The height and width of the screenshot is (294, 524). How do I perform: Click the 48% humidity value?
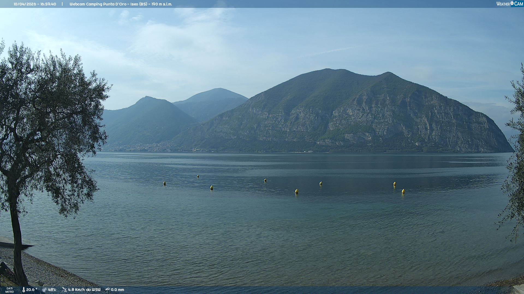52,290
